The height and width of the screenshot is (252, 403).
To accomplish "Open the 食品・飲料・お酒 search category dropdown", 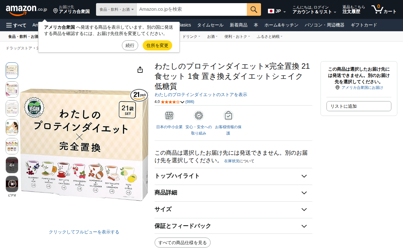I will [x=116, y=9].
